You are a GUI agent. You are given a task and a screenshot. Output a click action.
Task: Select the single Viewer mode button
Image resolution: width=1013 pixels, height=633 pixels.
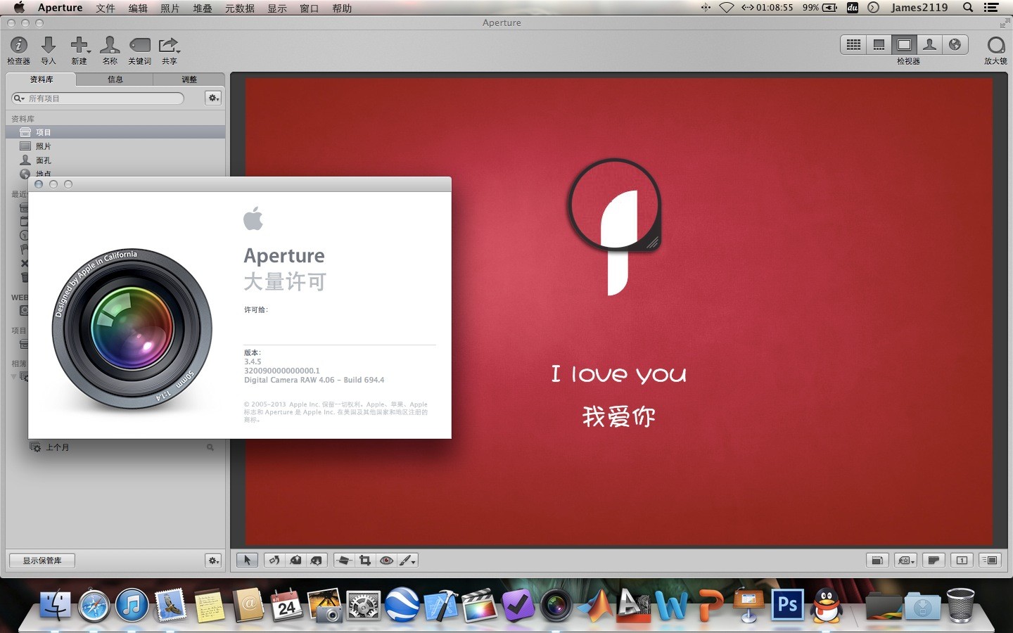coord(904,45)
